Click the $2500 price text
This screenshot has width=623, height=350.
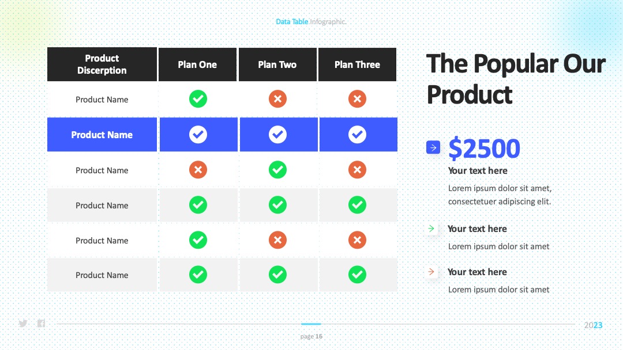tap(484, 149)
